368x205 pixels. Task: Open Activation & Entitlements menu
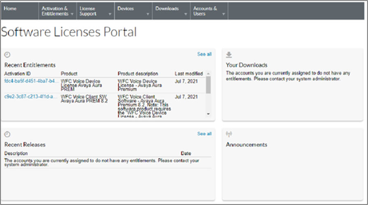point(58,11)
